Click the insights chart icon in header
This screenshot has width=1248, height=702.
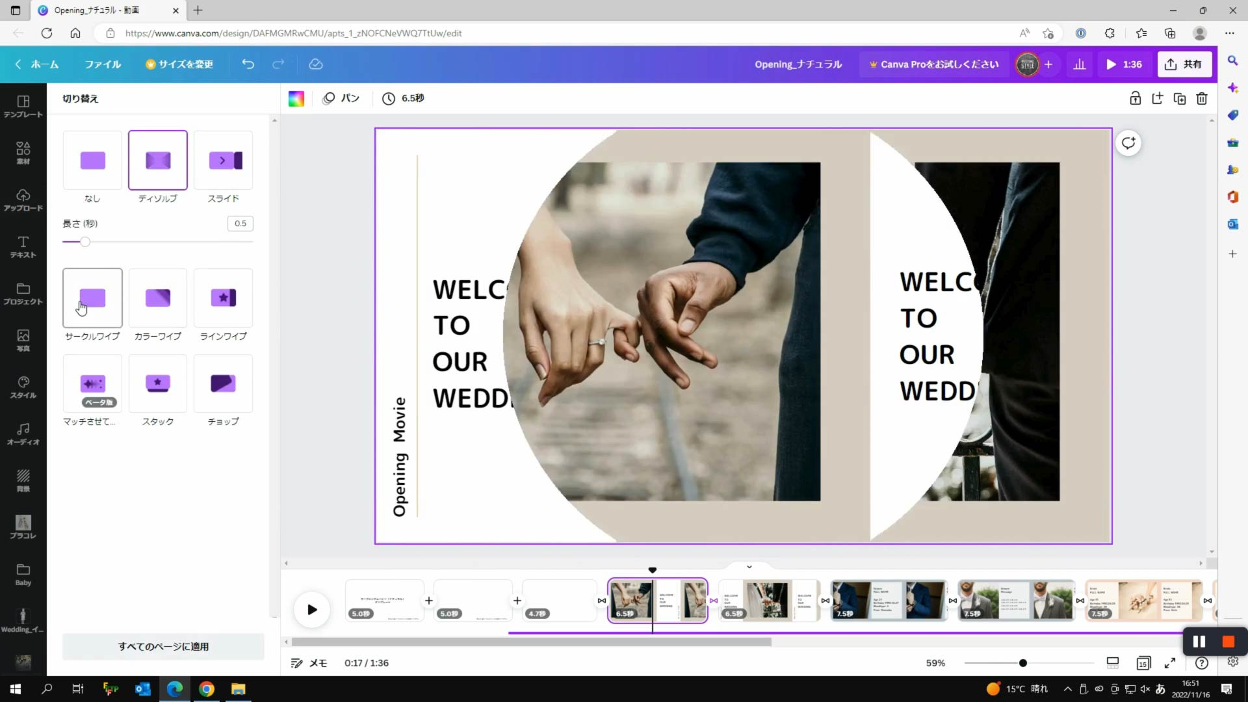pyautogui.click(x=1080, y=64)
